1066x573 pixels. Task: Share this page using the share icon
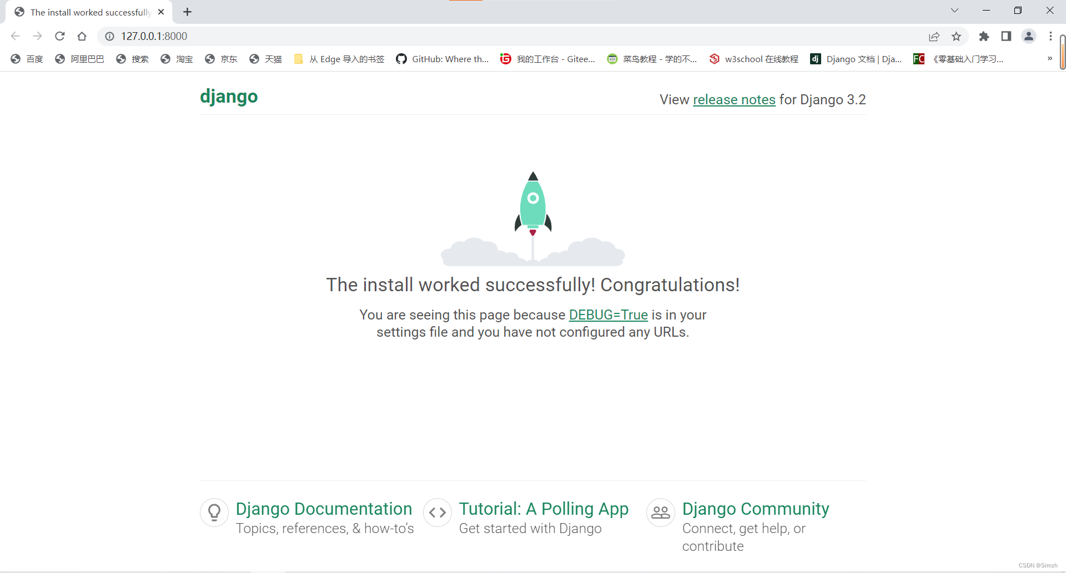934,36
